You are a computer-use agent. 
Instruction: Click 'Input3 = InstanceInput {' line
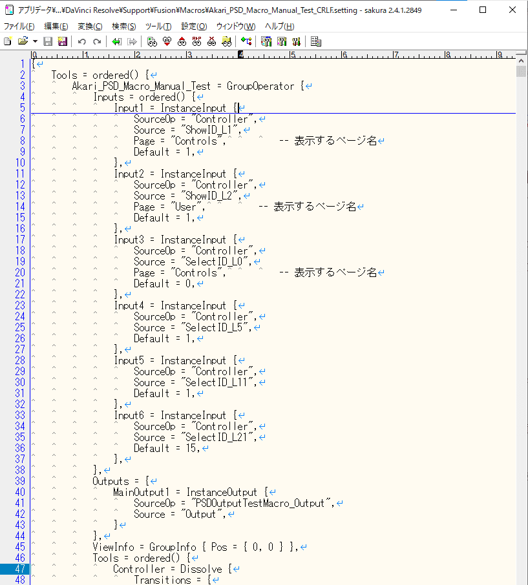(176, 240)
